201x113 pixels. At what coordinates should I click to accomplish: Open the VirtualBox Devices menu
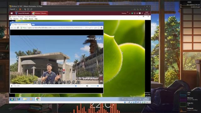[31, 19]
